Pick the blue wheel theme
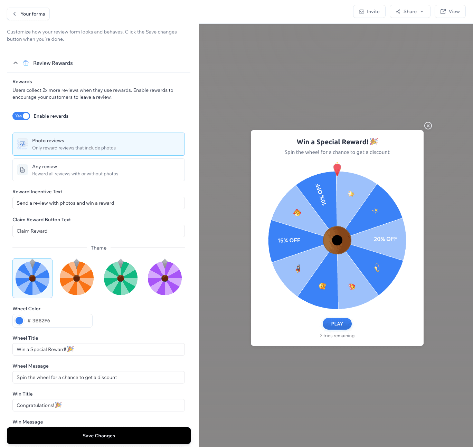The height and width of the screenshot is (447, 473). point(32,278)
